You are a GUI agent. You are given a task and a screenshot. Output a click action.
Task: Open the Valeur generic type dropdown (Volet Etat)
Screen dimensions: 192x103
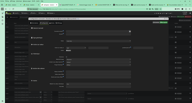[x=99, y=41]
